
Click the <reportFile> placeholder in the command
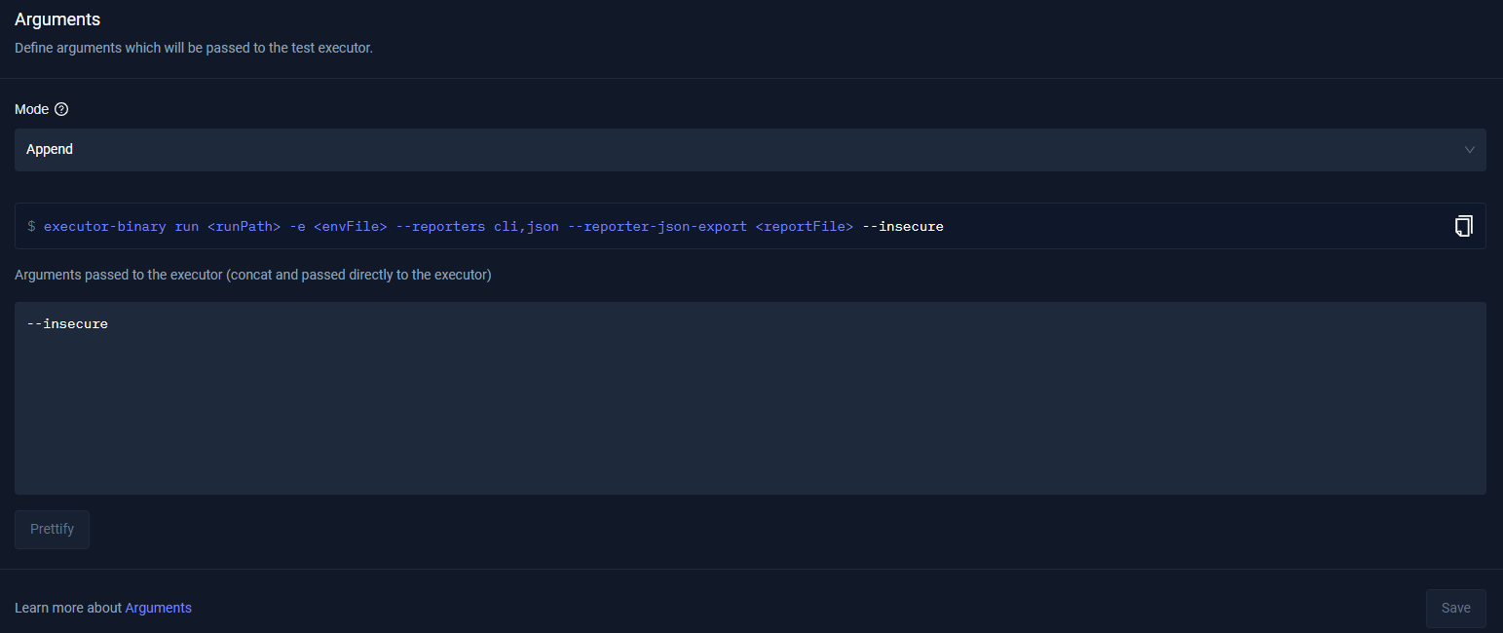point(804,227)
